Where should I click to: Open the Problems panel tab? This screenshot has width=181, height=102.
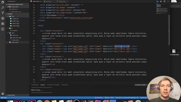[35, 85]
